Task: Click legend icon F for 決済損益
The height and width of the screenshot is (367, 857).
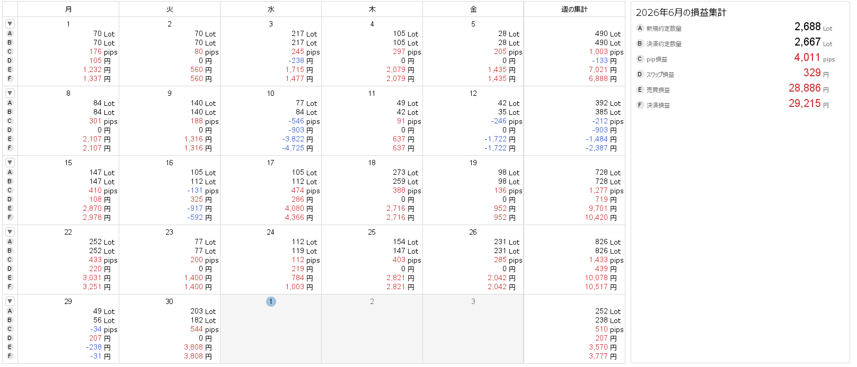Action: coord(640,105)
